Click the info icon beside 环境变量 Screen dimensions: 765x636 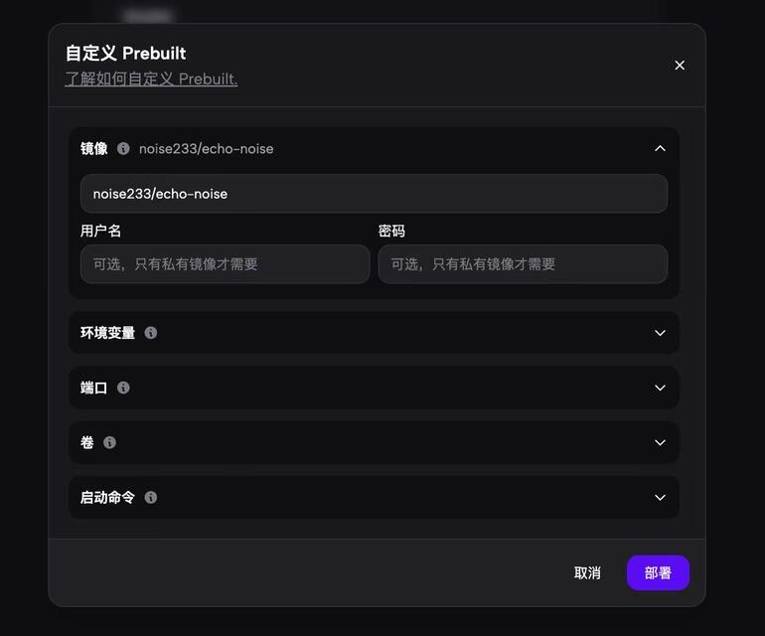click(x=151, y=333)
